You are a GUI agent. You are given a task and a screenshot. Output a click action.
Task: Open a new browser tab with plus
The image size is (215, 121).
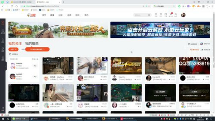coord(64,2)
